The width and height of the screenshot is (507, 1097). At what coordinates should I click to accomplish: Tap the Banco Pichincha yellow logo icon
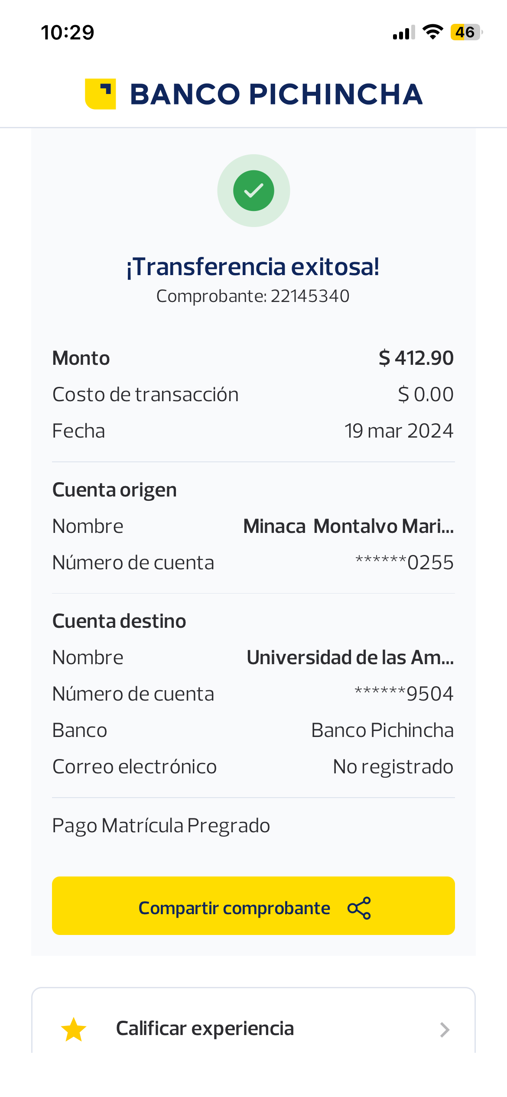click(x=101, y=94)
